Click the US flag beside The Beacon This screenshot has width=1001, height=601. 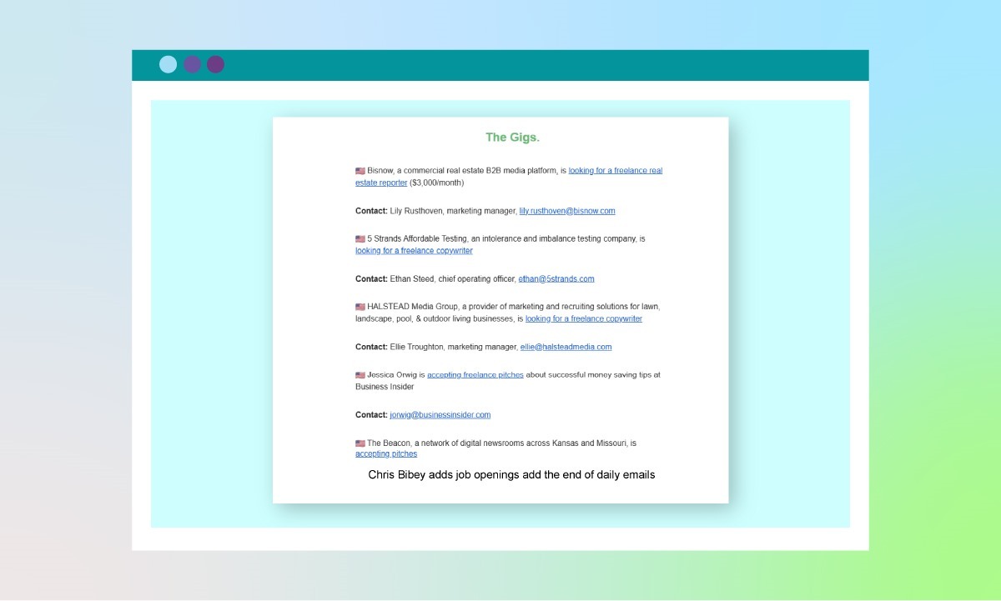click(x=360, y=443)
